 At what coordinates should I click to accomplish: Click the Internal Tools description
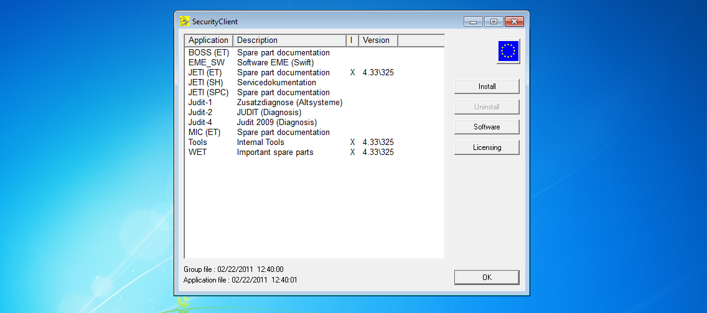coord(261,142)
